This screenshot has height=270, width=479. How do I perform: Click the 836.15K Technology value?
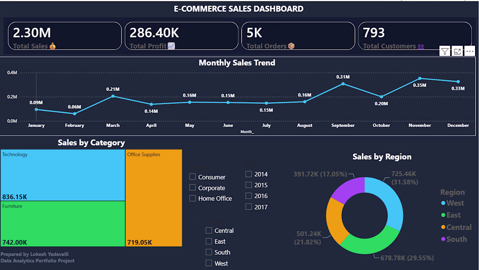tap(15, 197)
